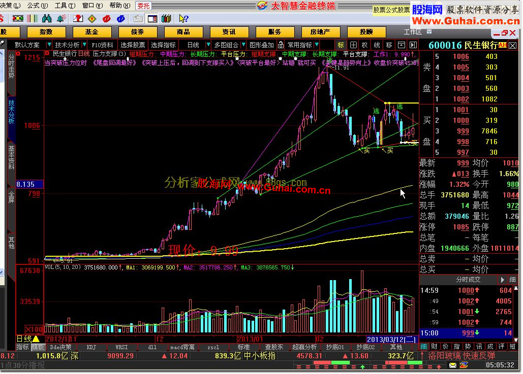Image resolution: width=523 pixels, height=374 pixels.
Task: Open the alarm bell alert icon
Action: (x=61, y=19)
